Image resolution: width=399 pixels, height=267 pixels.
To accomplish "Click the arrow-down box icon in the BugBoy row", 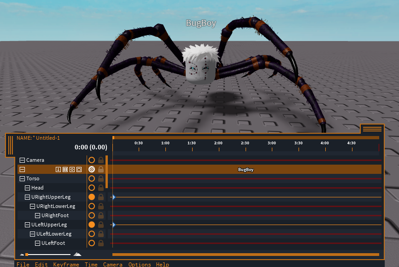I will (x=58, y=169).
